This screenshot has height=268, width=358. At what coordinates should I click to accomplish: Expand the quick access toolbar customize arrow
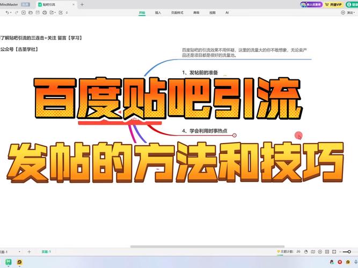pos(68,12)
